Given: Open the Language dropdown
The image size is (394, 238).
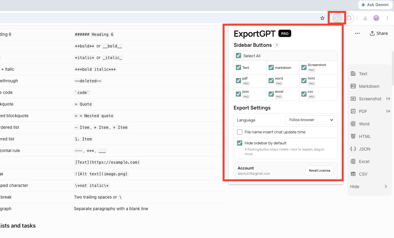Looking at the screenshot, I should tap(310, 120).
